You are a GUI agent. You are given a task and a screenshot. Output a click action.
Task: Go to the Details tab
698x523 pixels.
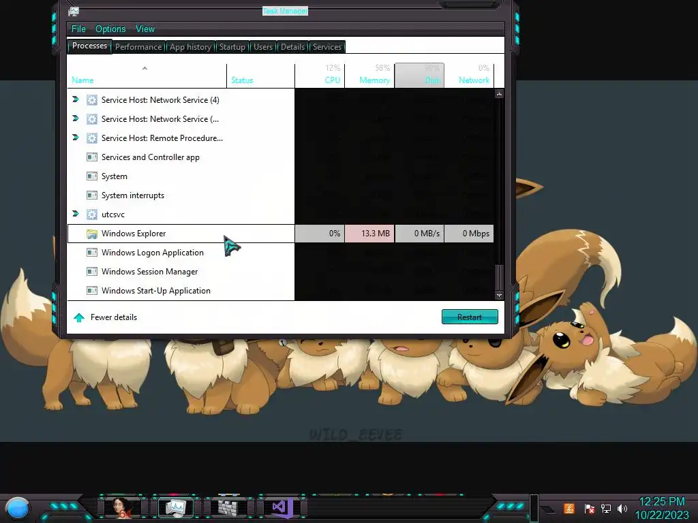pyautogui.click(x=292, y=47)
